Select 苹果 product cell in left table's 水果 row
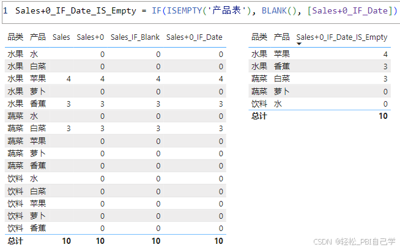The image size is (400, 250). click(38, 78)
